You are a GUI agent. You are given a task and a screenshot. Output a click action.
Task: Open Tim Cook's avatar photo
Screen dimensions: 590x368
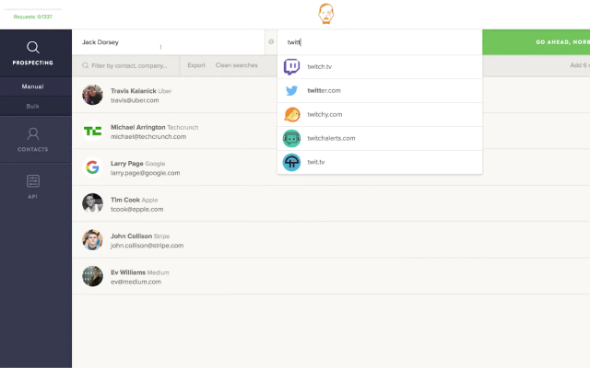[x=92, y=203]
